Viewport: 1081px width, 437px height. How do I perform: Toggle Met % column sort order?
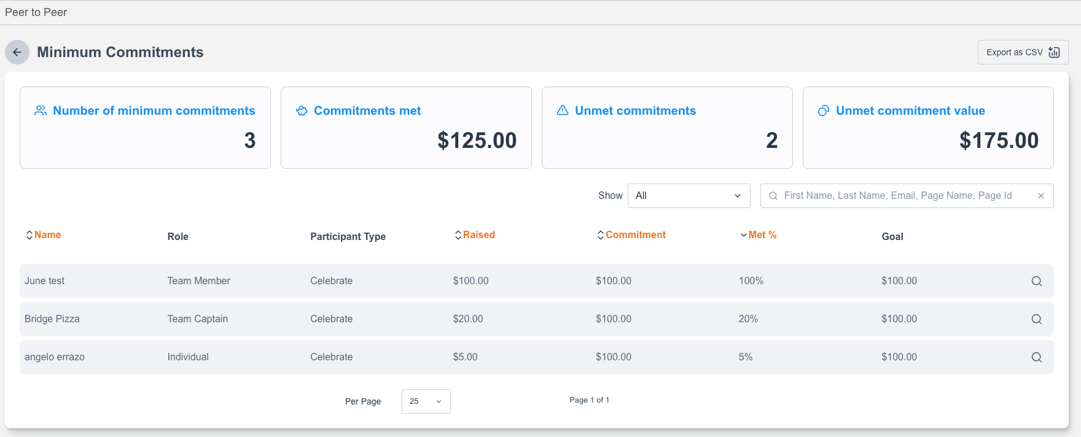(x=759, y=235)
